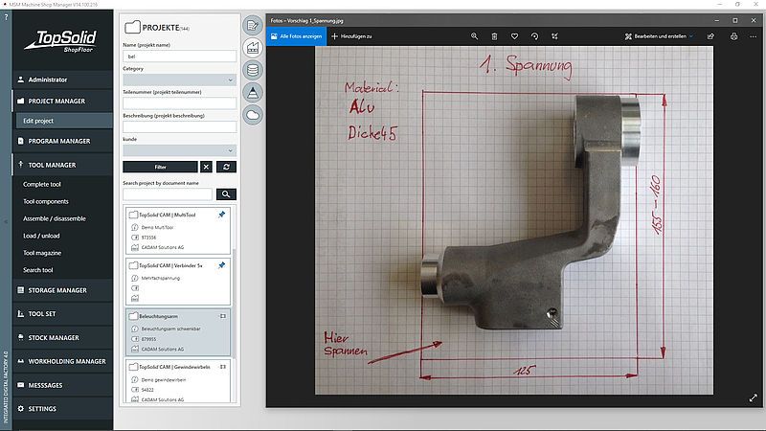Click the crop icon in Photos toolbar
The width and height of the screenshot is (766, 431).
555,36
